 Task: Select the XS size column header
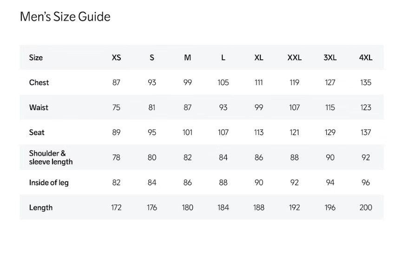point(116,58)
